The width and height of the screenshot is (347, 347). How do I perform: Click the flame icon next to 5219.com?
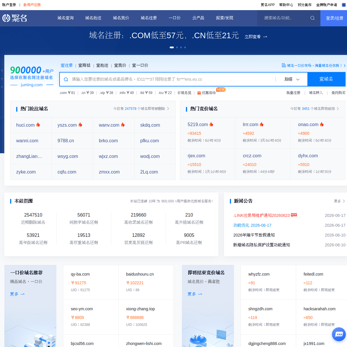coord(211,124)
